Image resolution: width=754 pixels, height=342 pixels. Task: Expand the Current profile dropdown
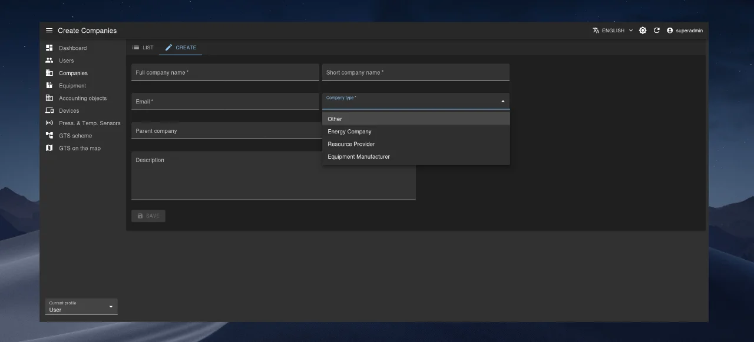pos(81,307)
